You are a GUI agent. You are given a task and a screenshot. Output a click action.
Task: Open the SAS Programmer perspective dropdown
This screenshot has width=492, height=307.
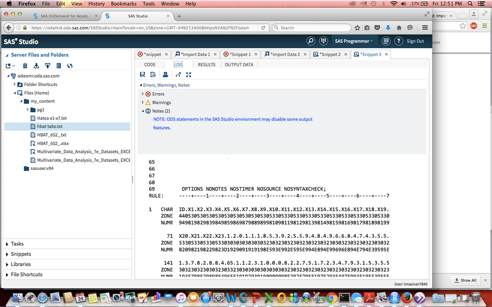(x=353, y=41)
